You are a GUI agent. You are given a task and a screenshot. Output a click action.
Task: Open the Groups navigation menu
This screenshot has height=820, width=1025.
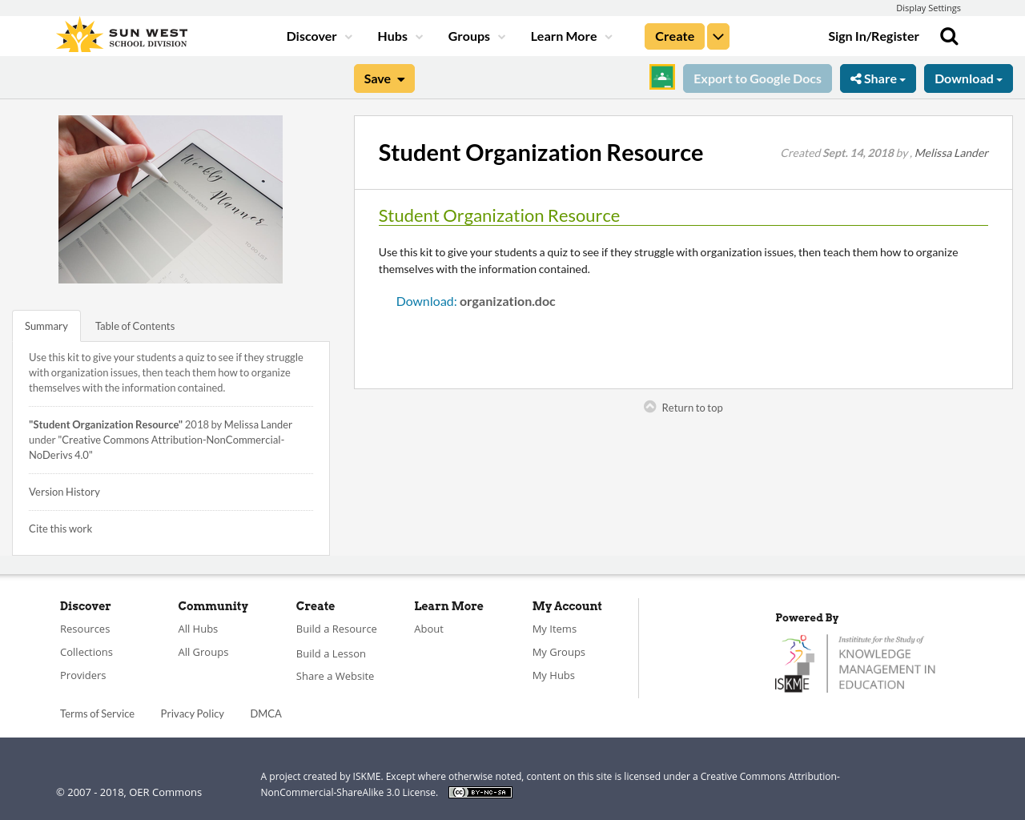[x=470, y=35]
